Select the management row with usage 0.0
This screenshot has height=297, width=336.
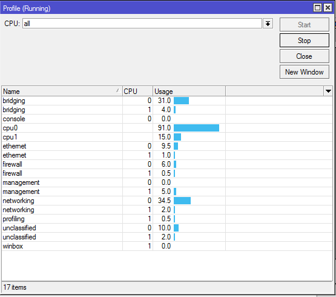point(167,182)
